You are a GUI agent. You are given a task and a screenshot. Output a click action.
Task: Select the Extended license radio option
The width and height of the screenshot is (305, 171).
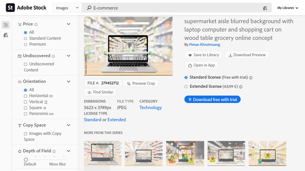[x=186, y=87]
